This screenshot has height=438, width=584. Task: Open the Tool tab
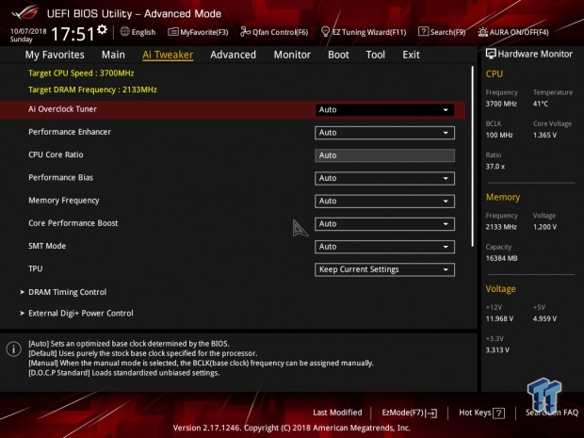(376, 55)
